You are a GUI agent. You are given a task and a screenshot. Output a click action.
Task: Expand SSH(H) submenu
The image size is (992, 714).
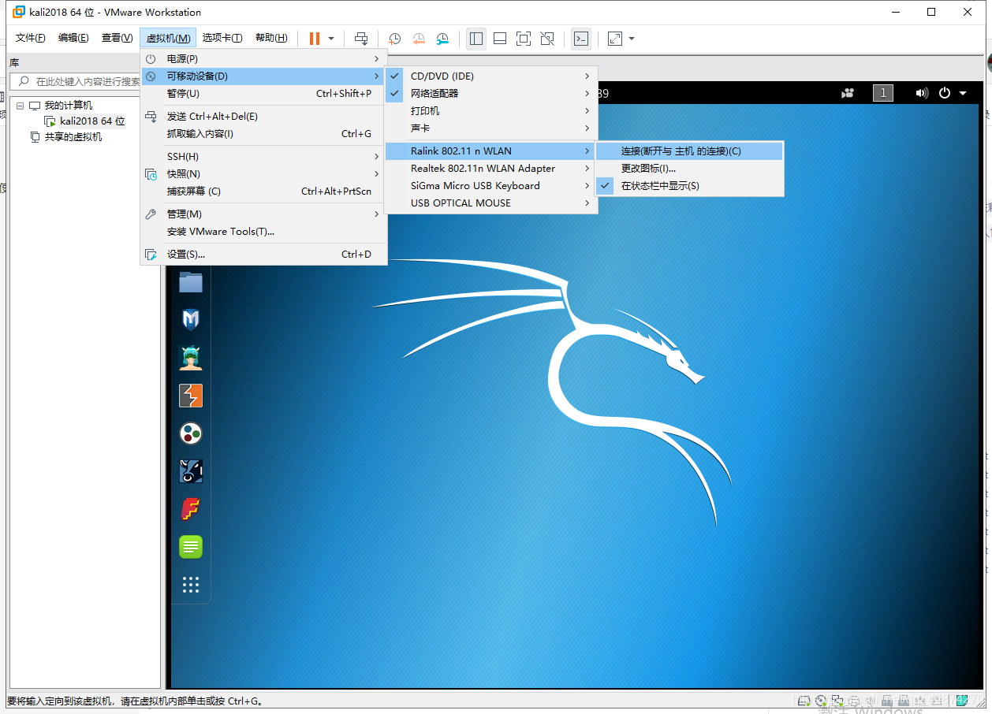264,157
